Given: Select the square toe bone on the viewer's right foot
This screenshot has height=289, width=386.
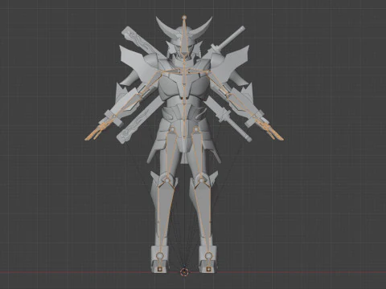Looking at the screenshot, I should click(208, 268).
